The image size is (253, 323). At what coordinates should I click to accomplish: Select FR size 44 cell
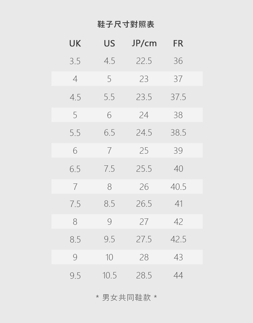[178, 275]
